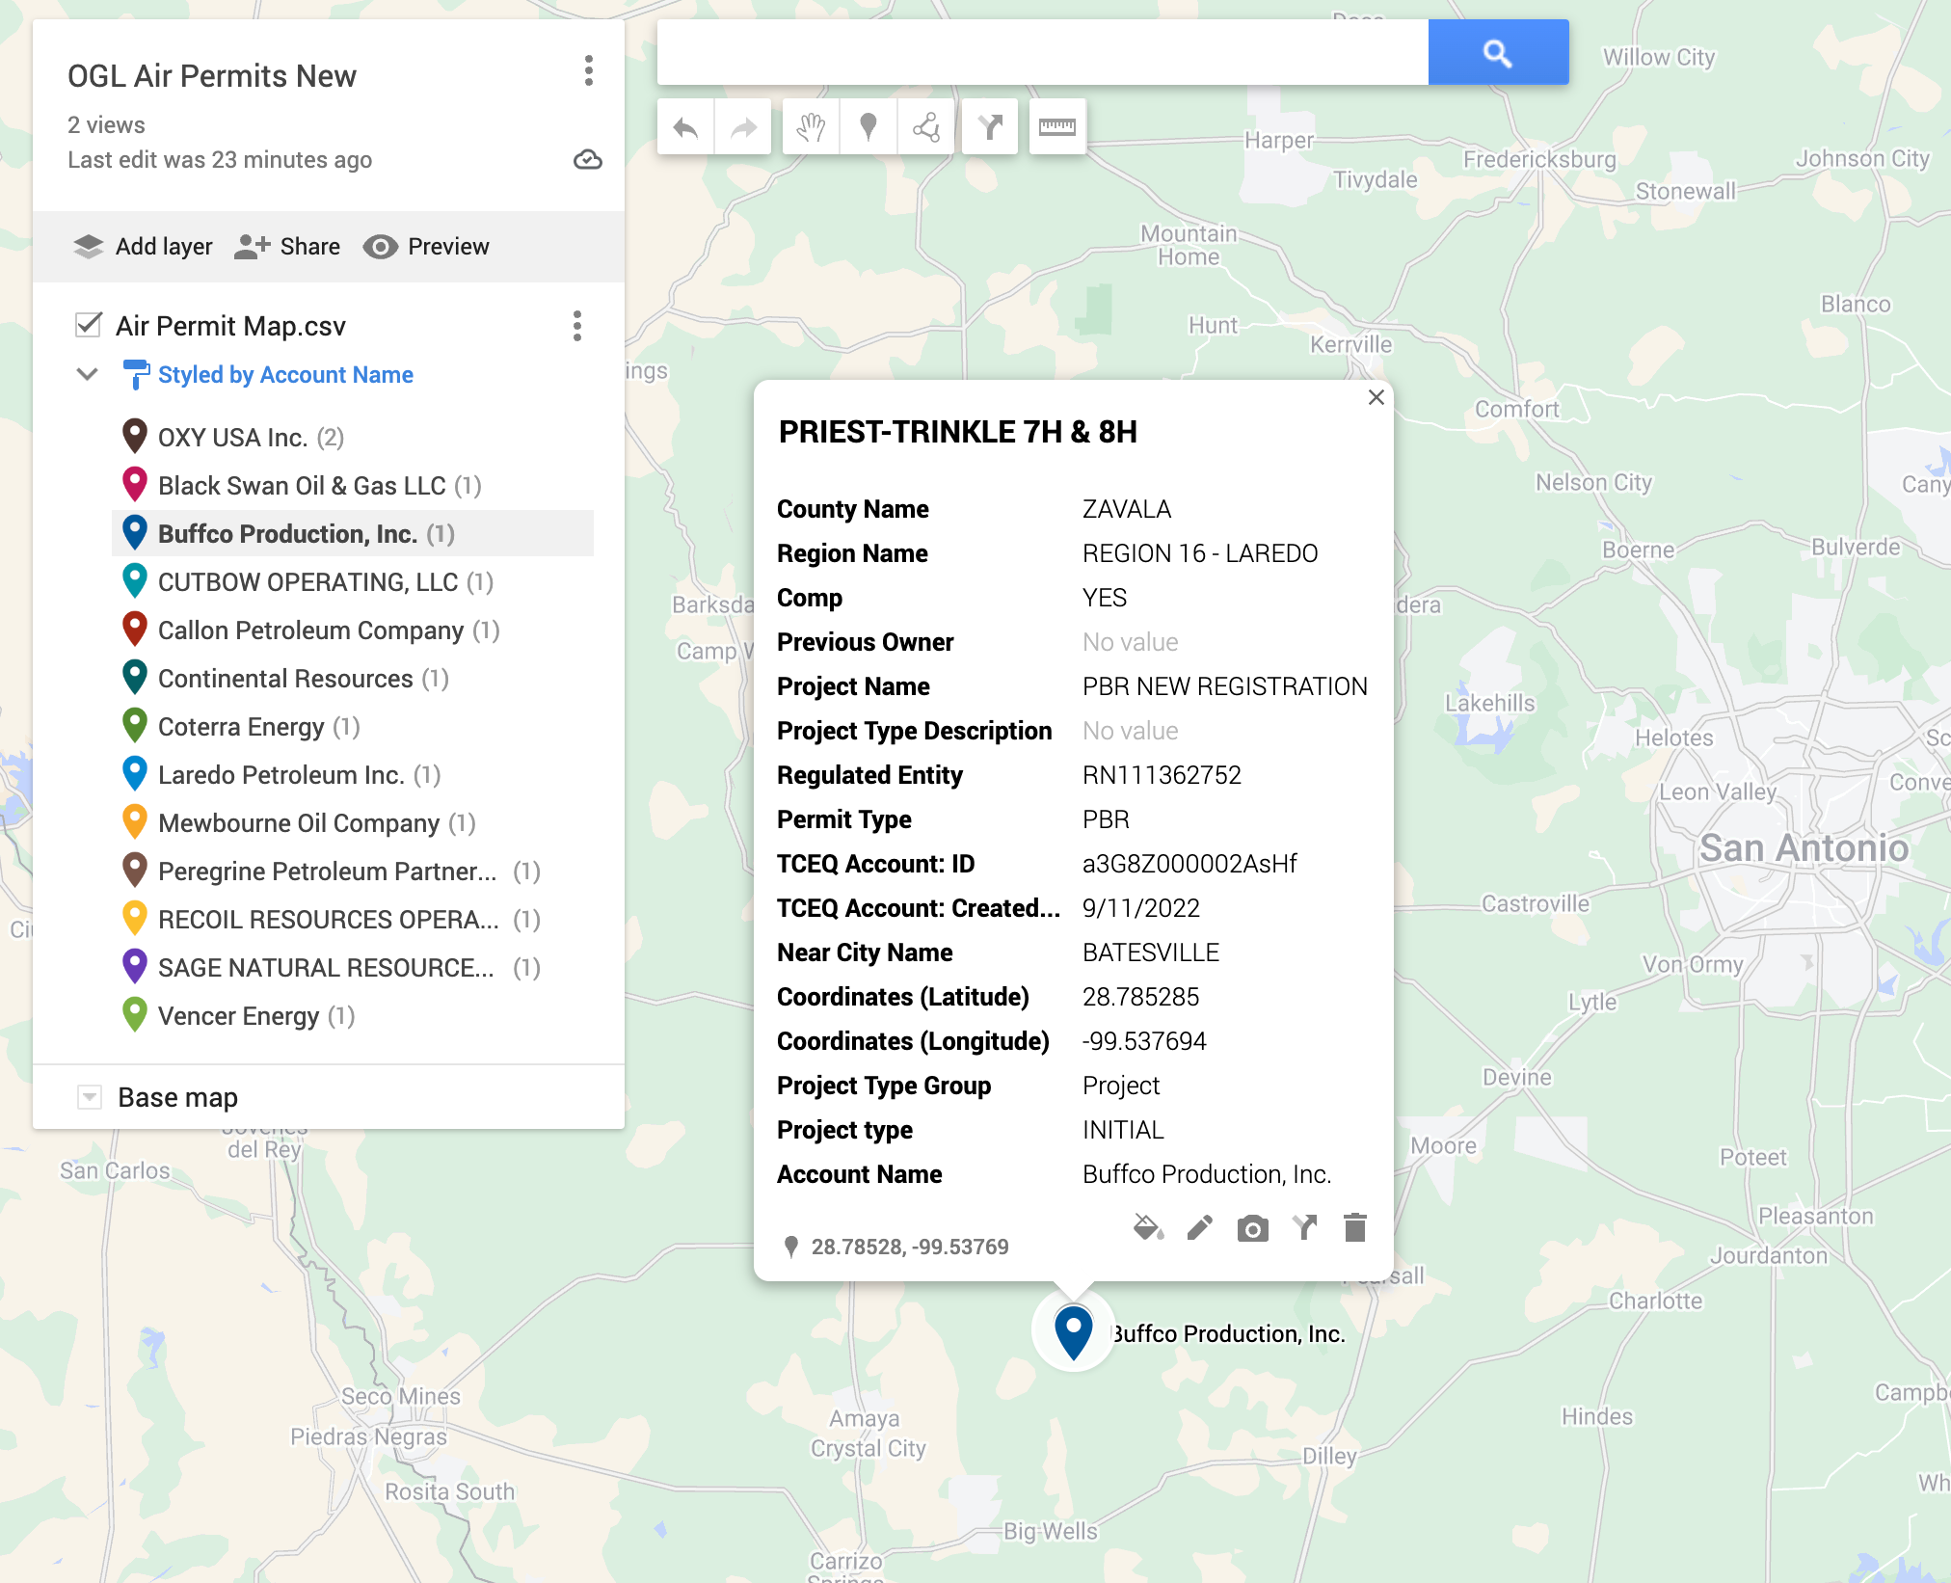1951x1583 pixels.
Task: Open the OGL Air Permits New options menu
Action: tap(588, 72)
